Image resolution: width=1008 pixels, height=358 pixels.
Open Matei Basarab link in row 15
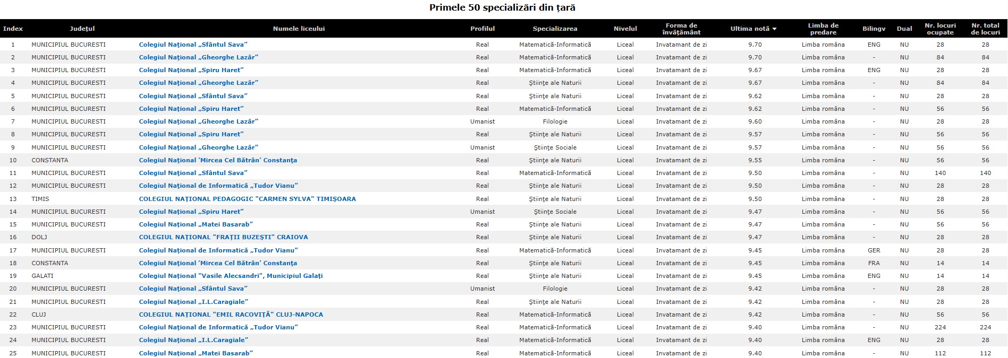point(196,224)
